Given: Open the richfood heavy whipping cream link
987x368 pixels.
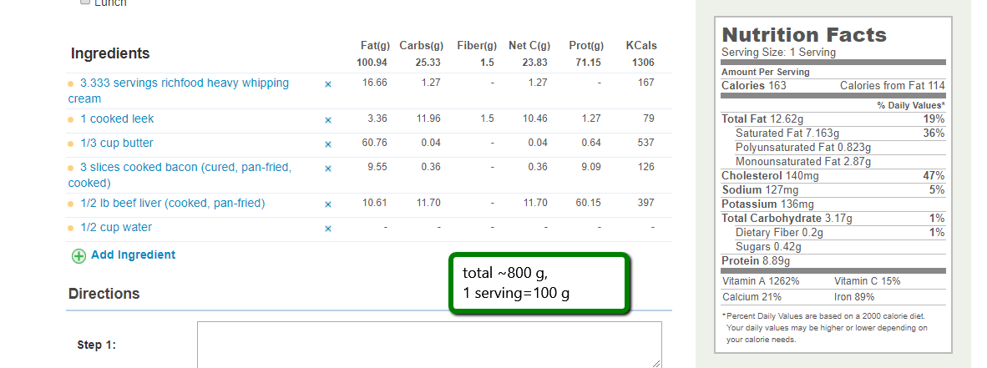Looking at the screenshot, I should (184, 83).
